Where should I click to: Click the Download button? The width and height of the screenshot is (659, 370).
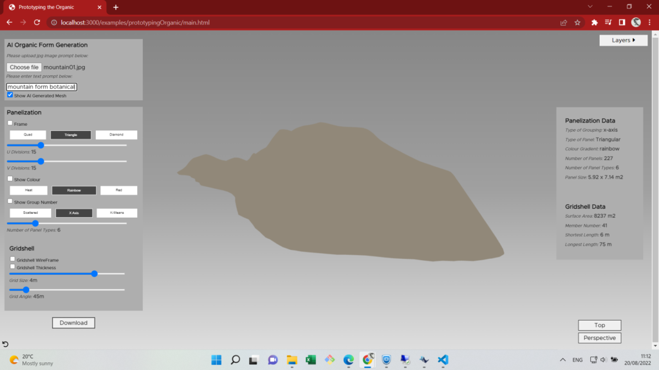click(73, 322)
